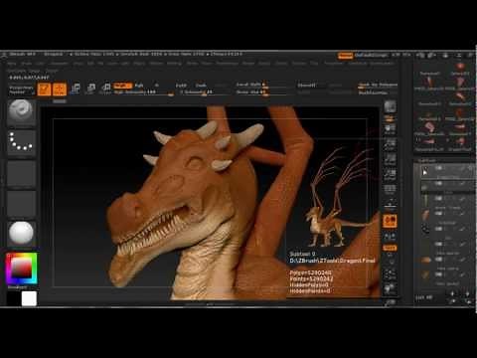This screenshot has height=358, width=477.
Task: Open the empty Alpha slot
Action: pyautogui.click(x=22, y=174)
